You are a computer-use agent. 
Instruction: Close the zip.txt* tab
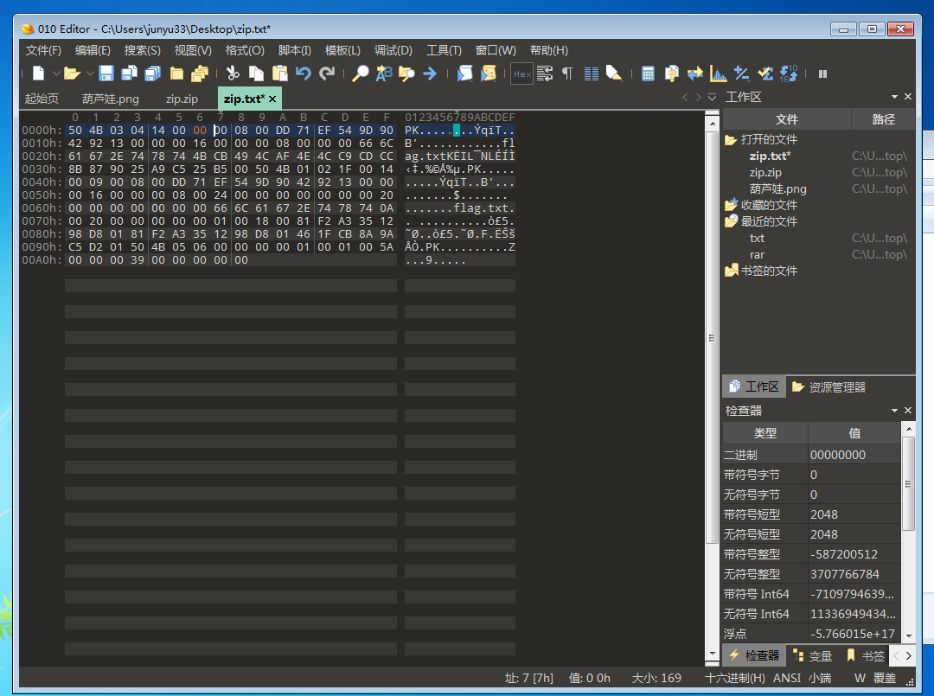pyautogui.click(x=272, y=99)
